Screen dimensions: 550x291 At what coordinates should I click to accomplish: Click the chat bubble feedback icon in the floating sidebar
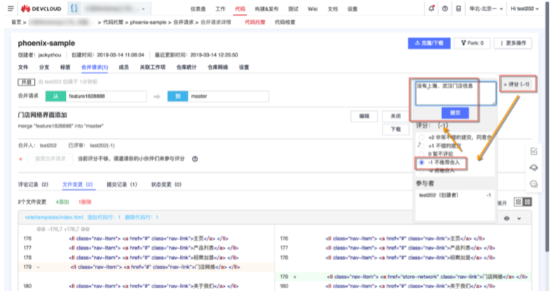point(534,184)
